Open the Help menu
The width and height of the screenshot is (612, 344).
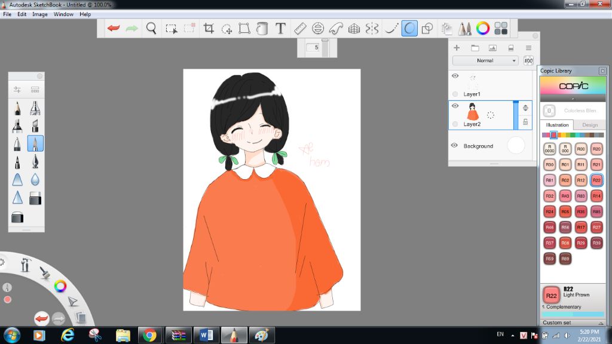point(85,14)
